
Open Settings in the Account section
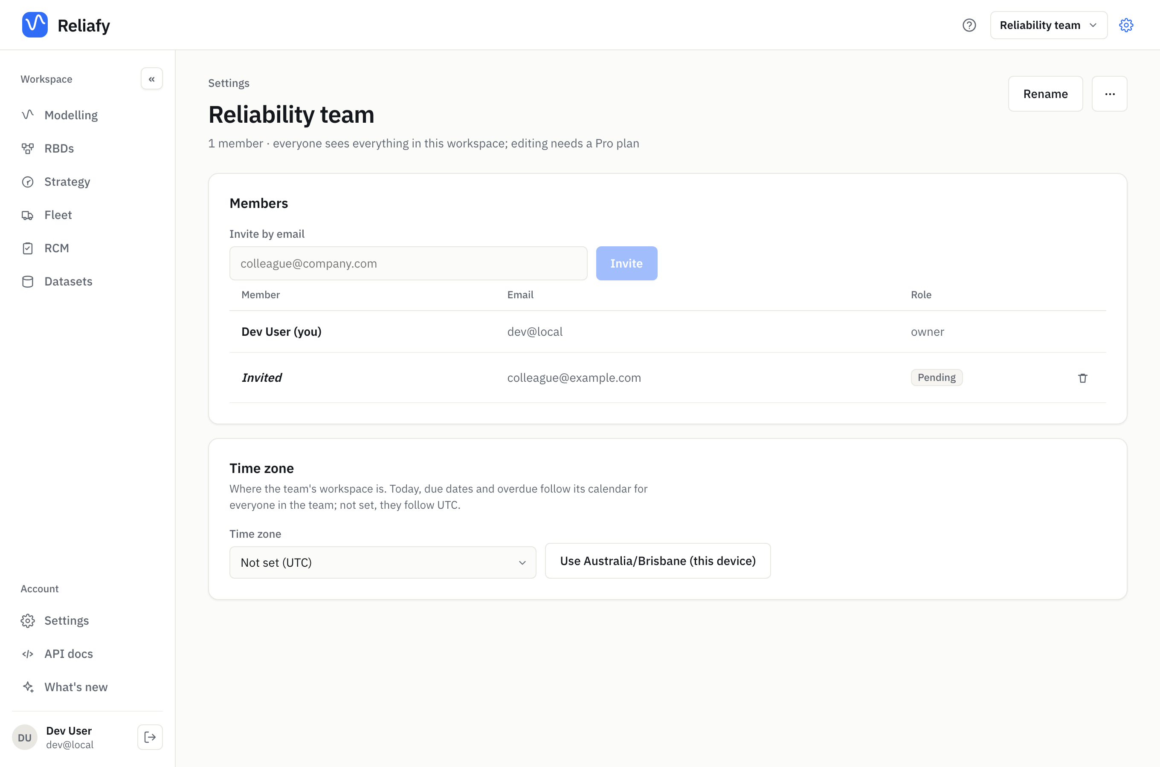87,620
